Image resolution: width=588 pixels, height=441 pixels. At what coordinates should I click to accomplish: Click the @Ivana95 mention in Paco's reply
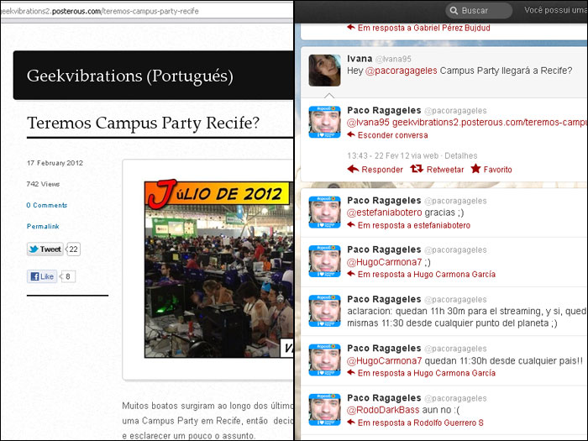click(368, 123)
